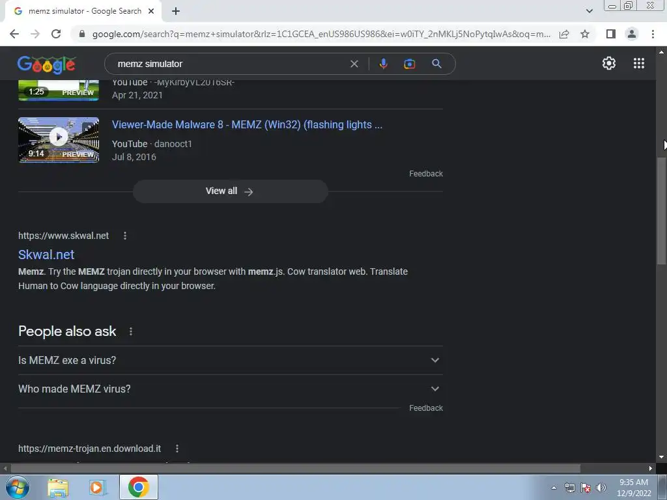Open Action Center flag in tray
Image resolution: width=667 pixels, height=500 pixels.
pyautogui.click(x=586, y=488)
